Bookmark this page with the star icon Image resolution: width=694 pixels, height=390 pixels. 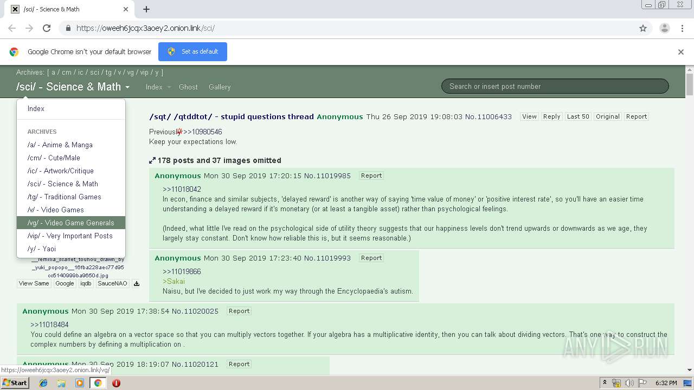643,28
